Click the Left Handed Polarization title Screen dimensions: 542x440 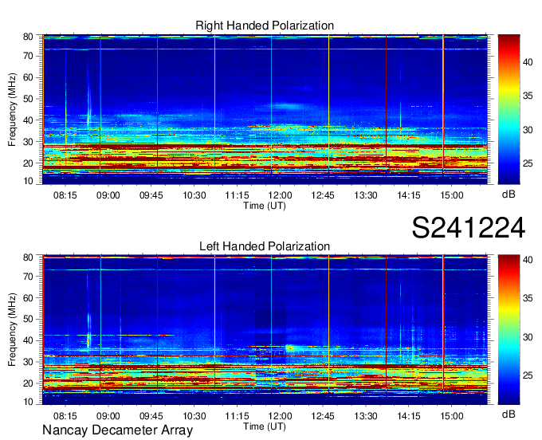click(265, 246)
